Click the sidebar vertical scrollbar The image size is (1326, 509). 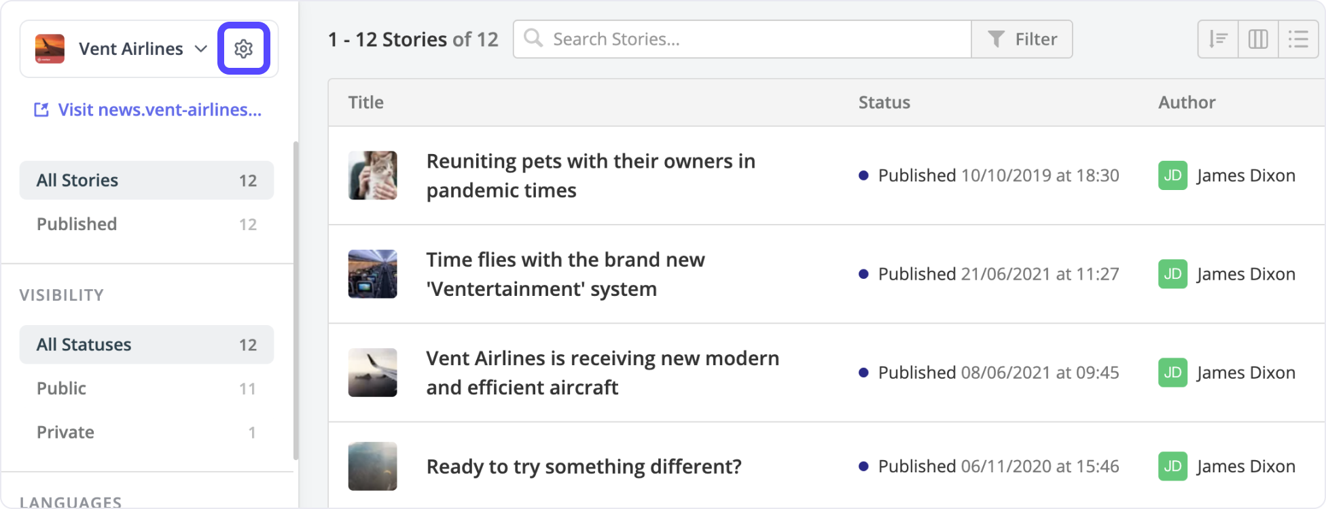pyautogui.click(x=295, y=301)
